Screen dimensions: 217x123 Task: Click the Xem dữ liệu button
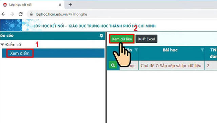(x=122, y=39)
